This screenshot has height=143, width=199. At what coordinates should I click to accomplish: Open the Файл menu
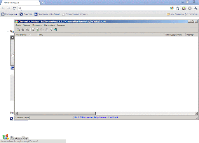(18, 25)
